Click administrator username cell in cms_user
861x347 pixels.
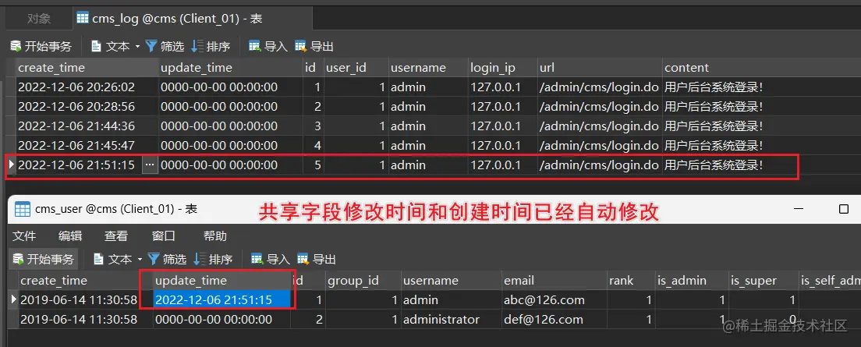tap(450, 320)
